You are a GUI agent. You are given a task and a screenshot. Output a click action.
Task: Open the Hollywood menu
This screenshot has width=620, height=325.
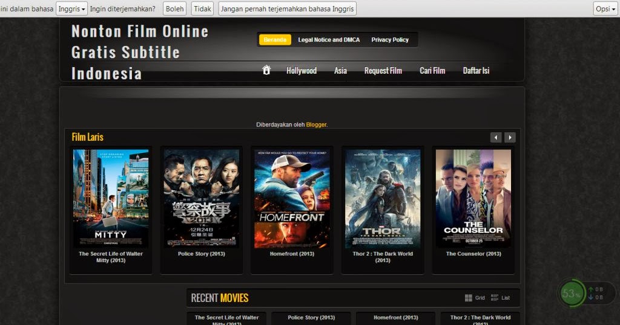[302, 71]
